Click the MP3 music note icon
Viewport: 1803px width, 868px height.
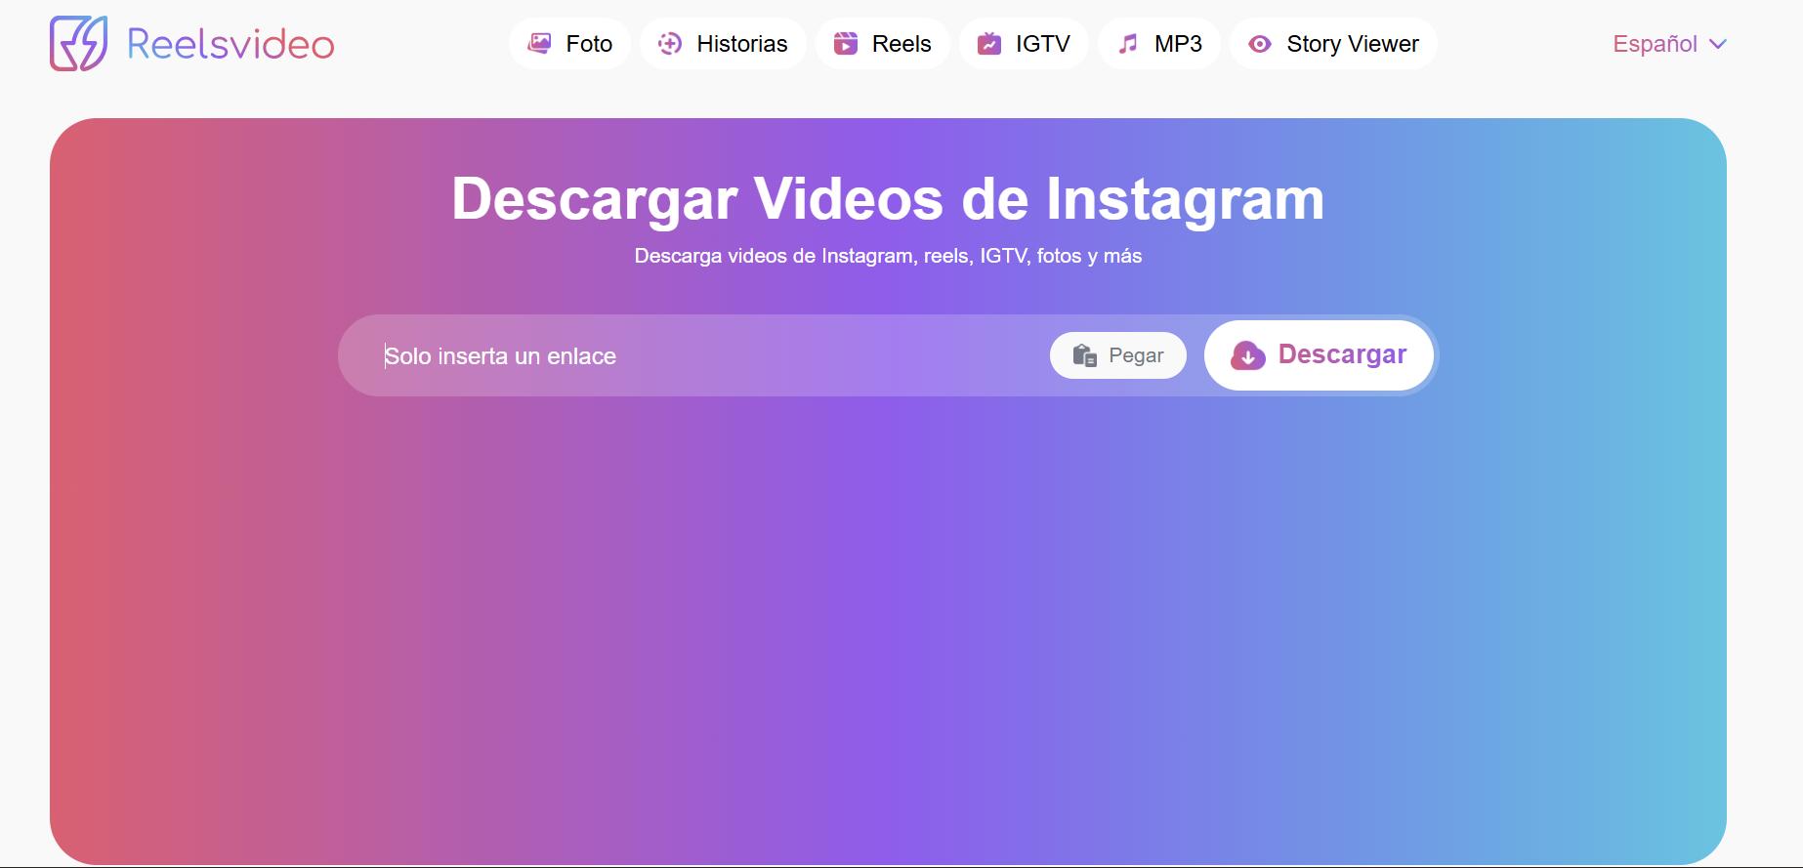click(1128, 43)
